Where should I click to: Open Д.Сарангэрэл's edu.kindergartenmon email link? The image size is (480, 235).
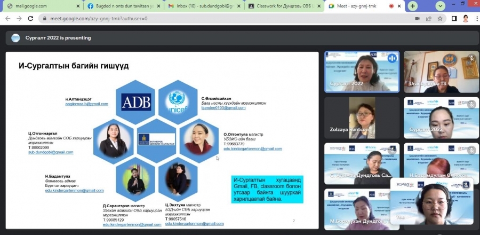(132, 224)
